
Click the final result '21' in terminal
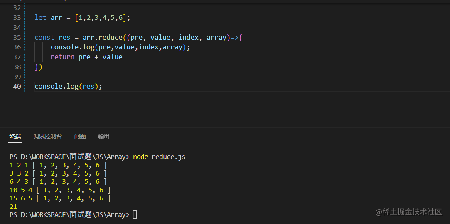point(13,207)
